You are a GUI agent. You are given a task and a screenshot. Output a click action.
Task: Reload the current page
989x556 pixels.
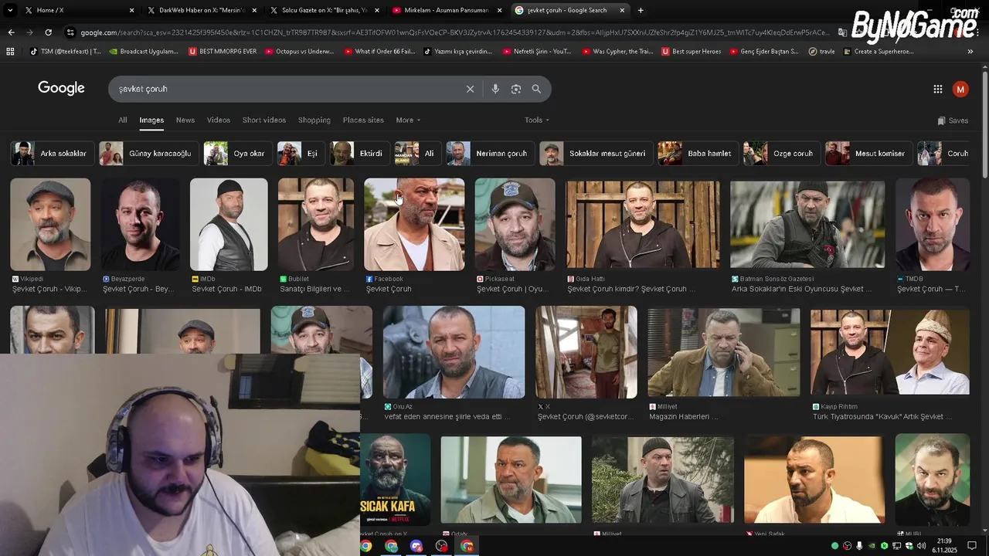click(48, 32)
